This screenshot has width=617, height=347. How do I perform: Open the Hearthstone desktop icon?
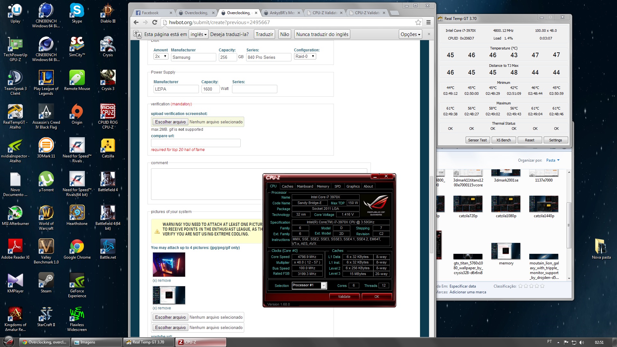coord(77,216)
